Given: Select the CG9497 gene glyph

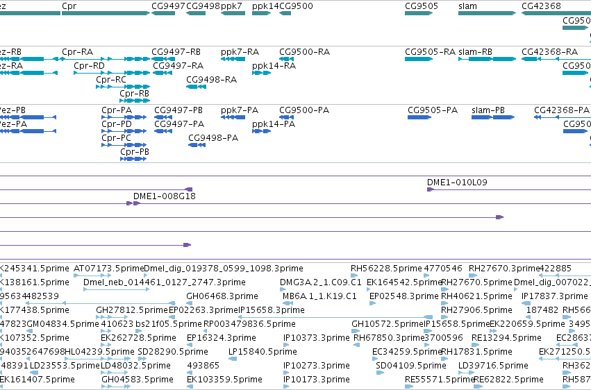Looking at the screenshot, I should (x=163, y=13).
